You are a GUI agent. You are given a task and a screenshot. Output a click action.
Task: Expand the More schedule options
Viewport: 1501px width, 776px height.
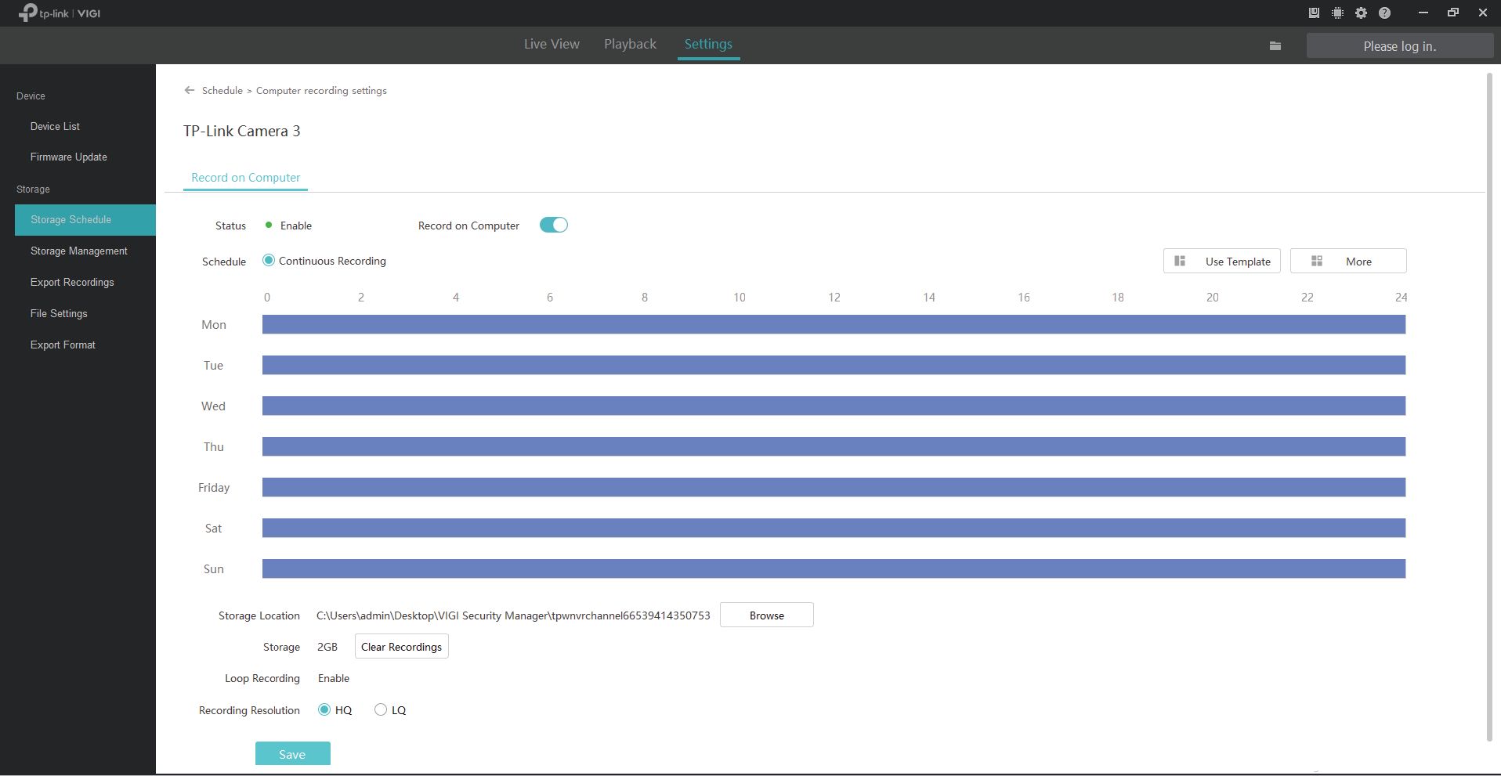click(1347, 262)
